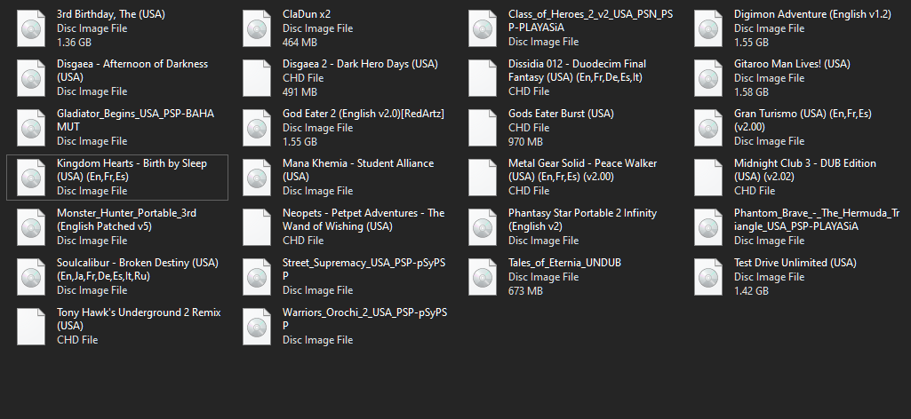Select the Phantasy Star Portable 2 Infinity icon
Image resolution: width=911 pixels, height=419 pixels.
tap(483, 227)
